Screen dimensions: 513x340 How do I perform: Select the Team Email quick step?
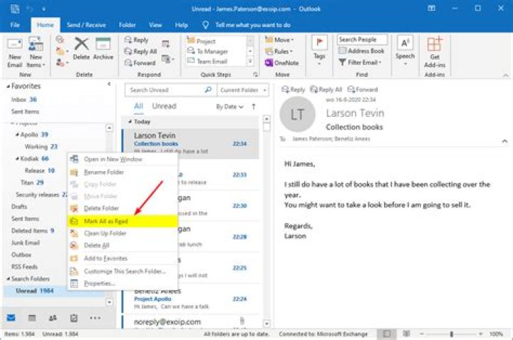tap(216, 61)
